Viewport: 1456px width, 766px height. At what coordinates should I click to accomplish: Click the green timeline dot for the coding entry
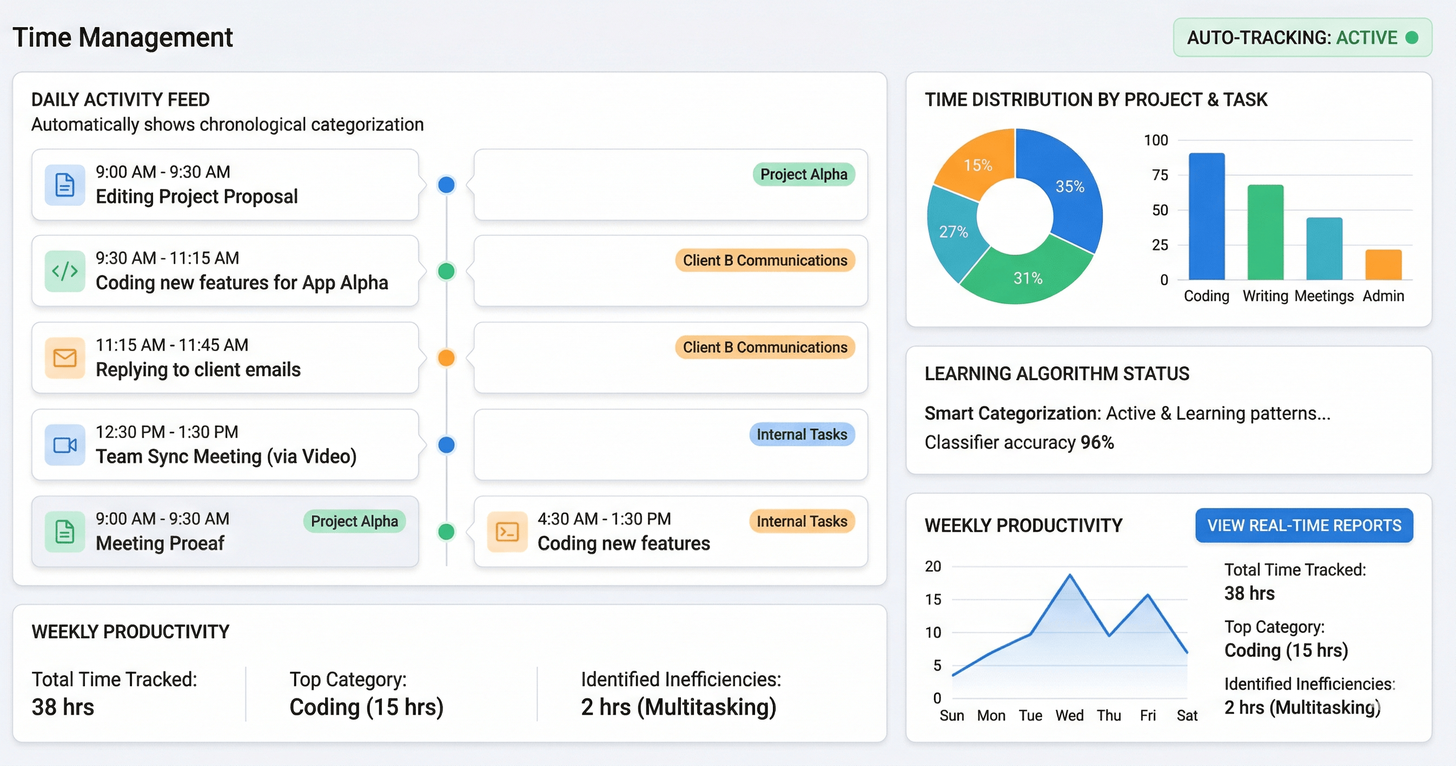point(446,272)
